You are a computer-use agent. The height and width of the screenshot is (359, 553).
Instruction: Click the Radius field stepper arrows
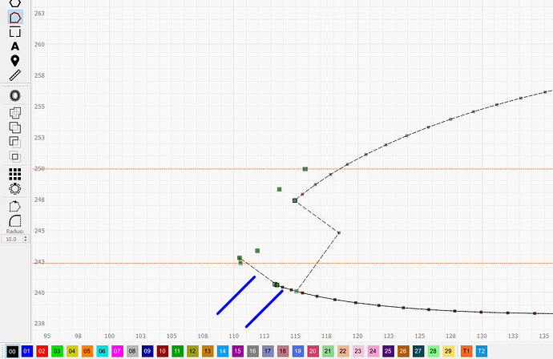[26, 239]
